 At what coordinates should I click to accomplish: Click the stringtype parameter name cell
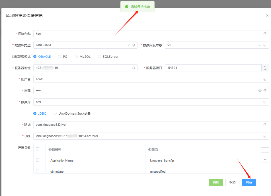96,170
